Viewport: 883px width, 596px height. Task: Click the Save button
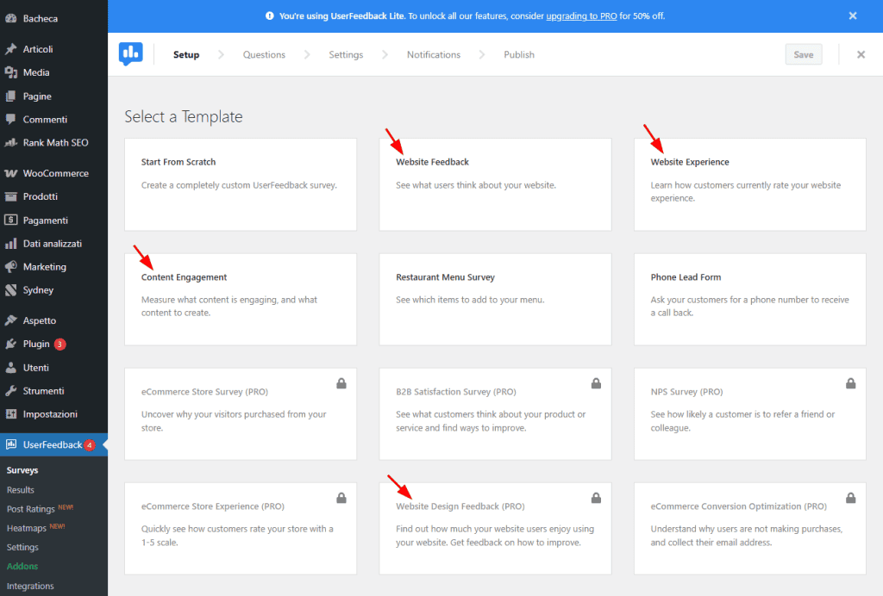click(803, 53)
